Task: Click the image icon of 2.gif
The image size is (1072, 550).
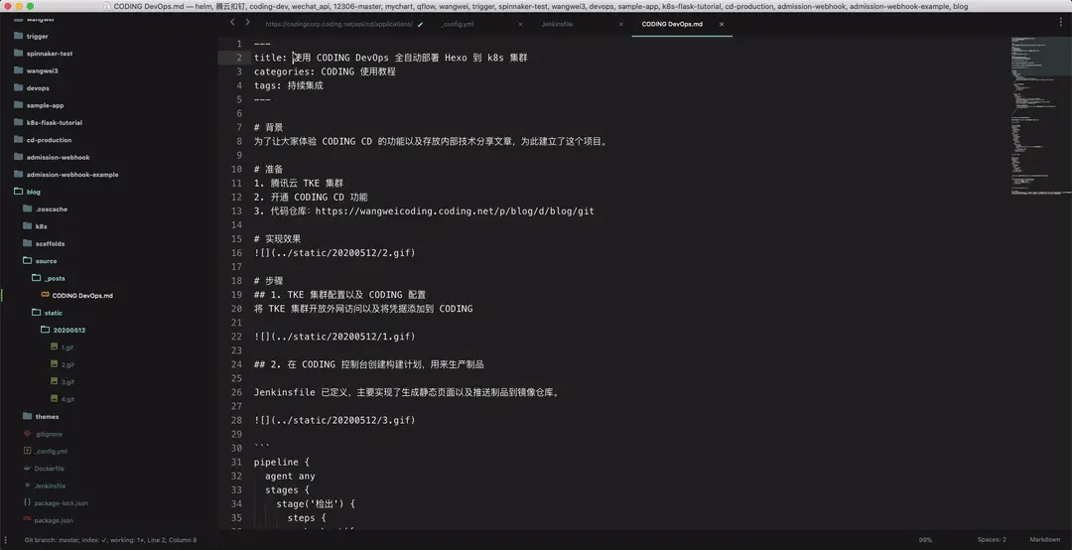Action: [x=54, y=364]
